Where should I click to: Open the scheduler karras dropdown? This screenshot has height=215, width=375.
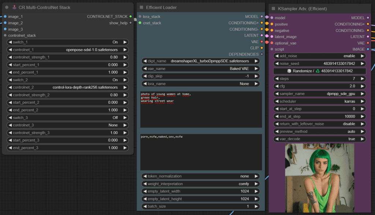pos(319,101)
